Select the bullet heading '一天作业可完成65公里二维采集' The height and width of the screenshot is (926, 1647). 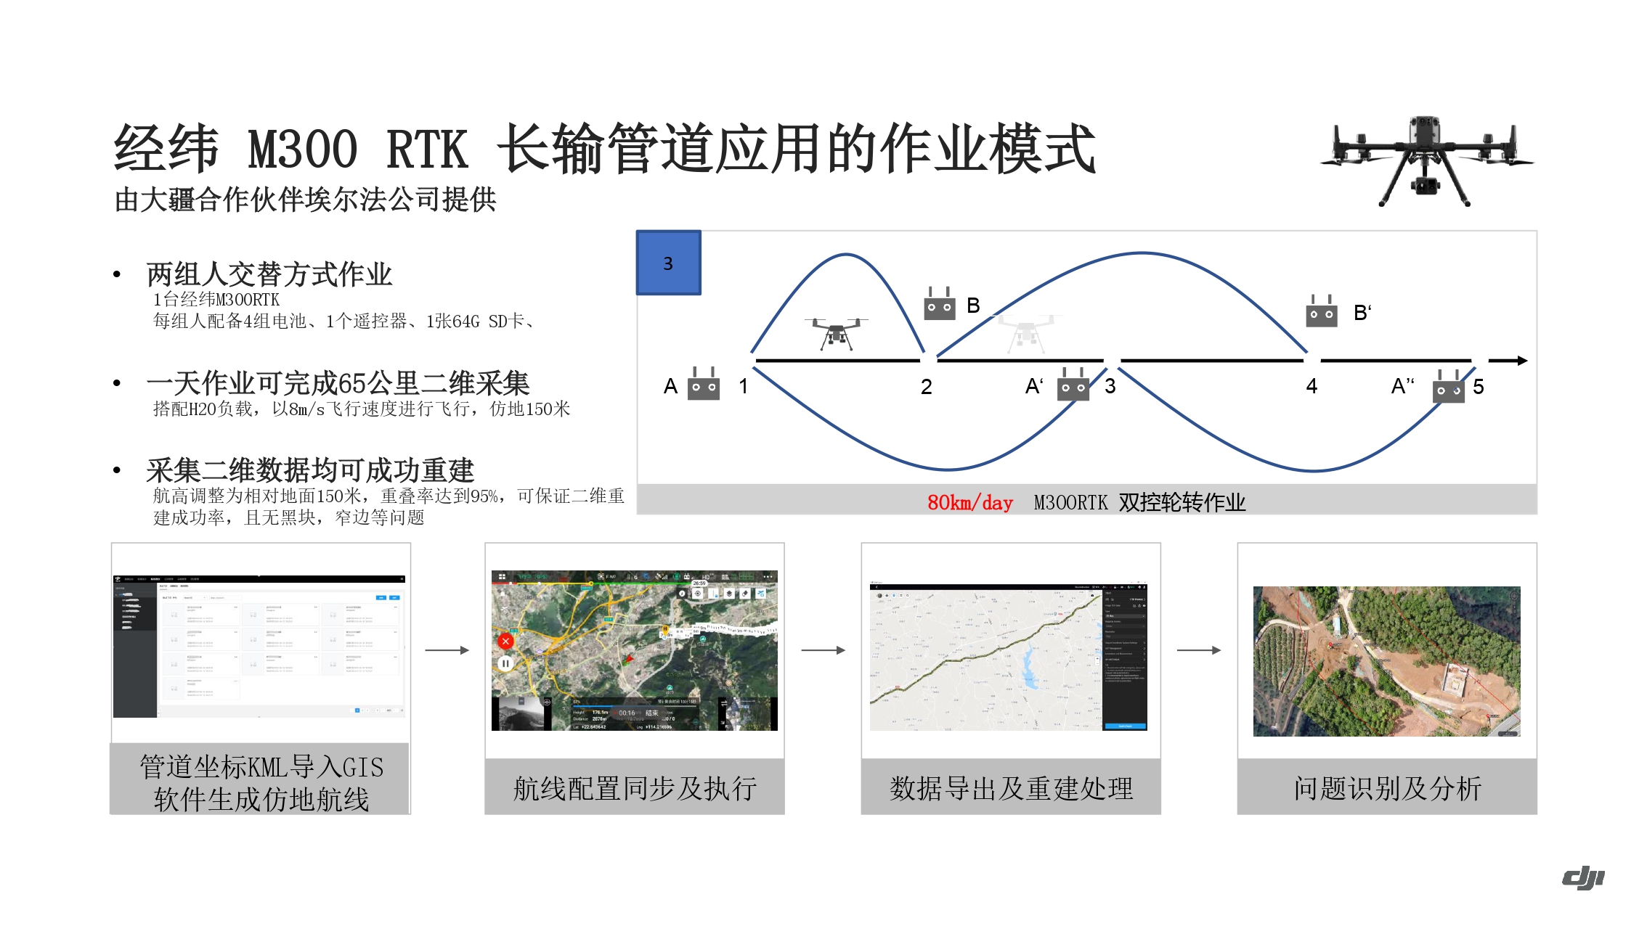tap(338, 383)
